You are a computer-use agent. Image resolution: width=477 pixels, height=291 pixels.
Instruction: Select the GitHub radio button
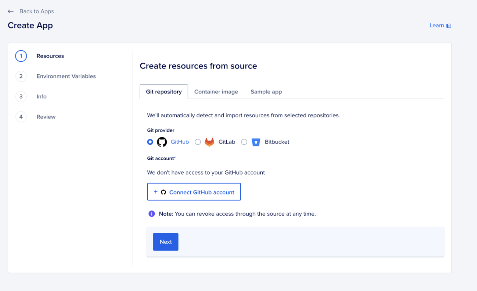pos(150,142)
